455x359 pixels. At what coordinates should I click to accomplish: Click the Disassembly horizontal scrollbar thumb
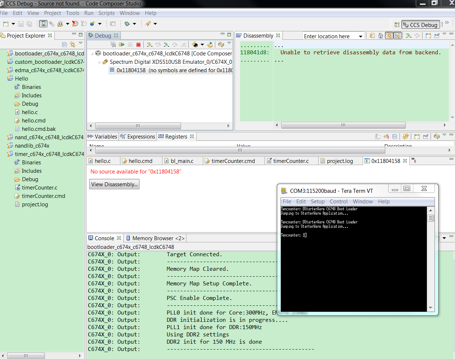pyautogui.click(x=343, y=125)
